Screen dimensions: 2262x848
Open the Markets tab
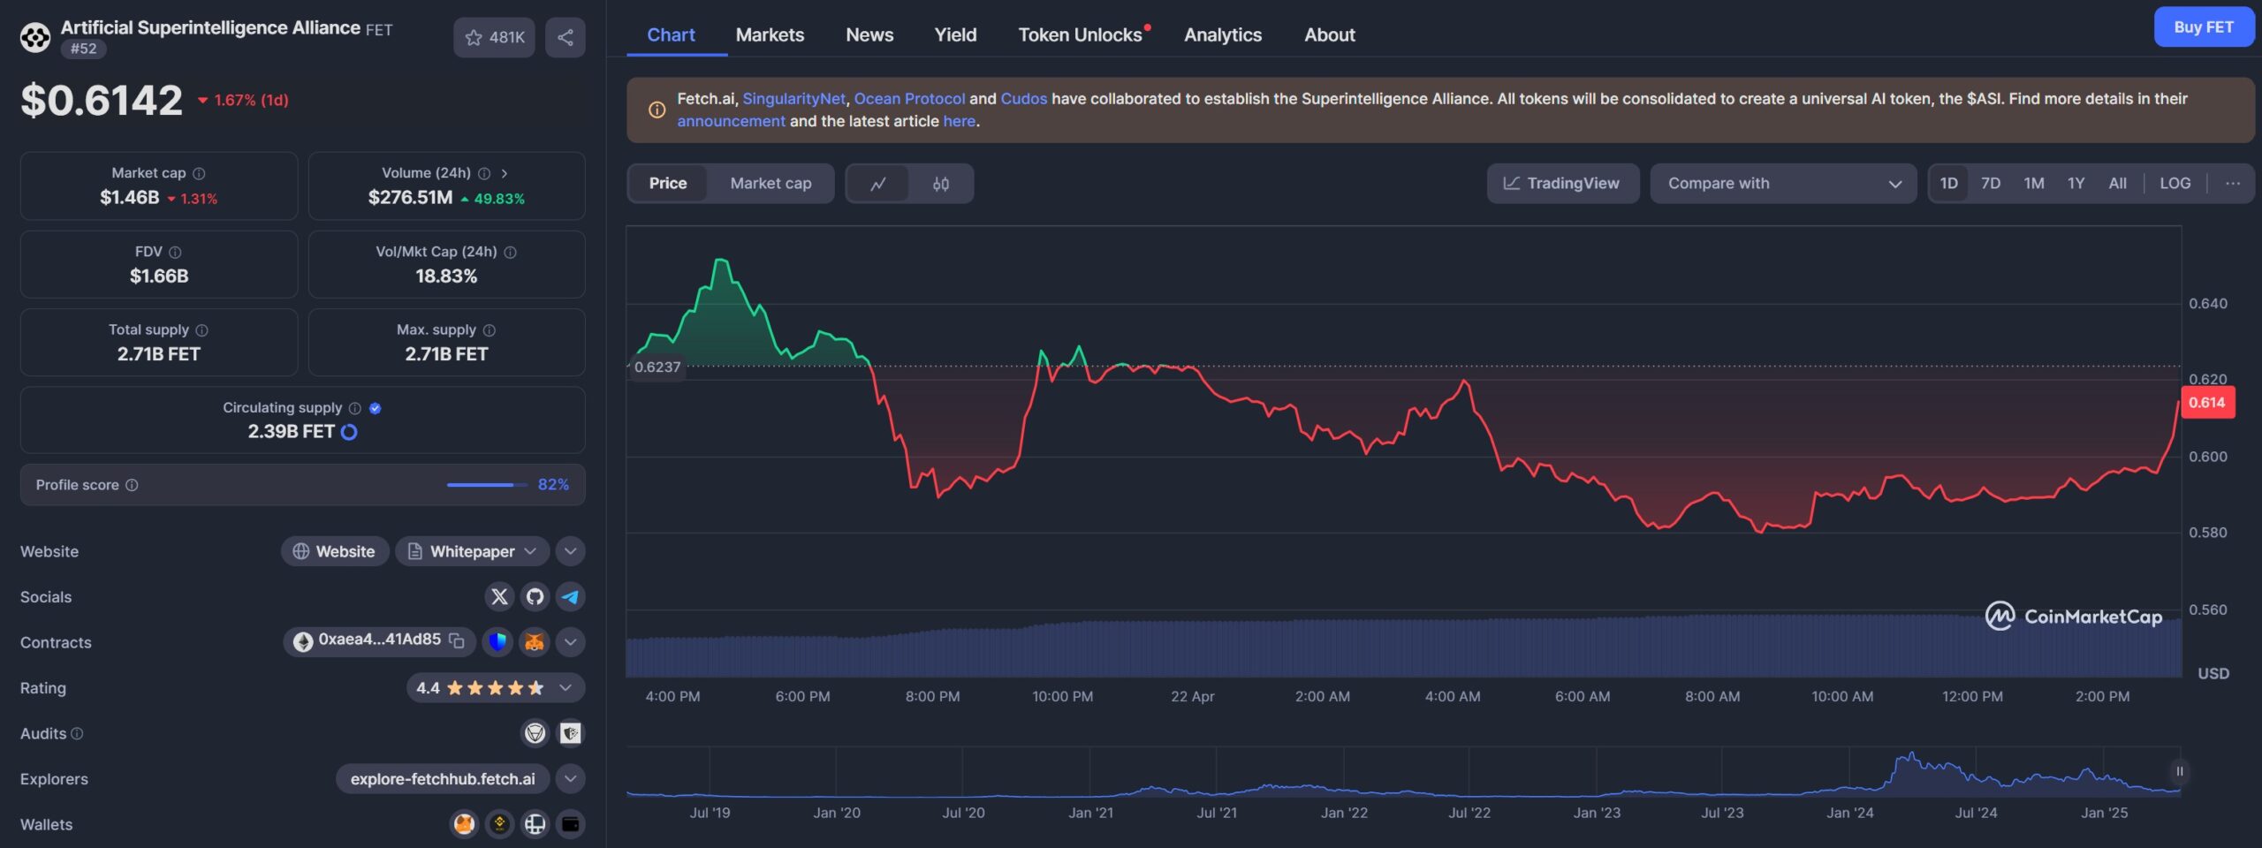[770, 35]
